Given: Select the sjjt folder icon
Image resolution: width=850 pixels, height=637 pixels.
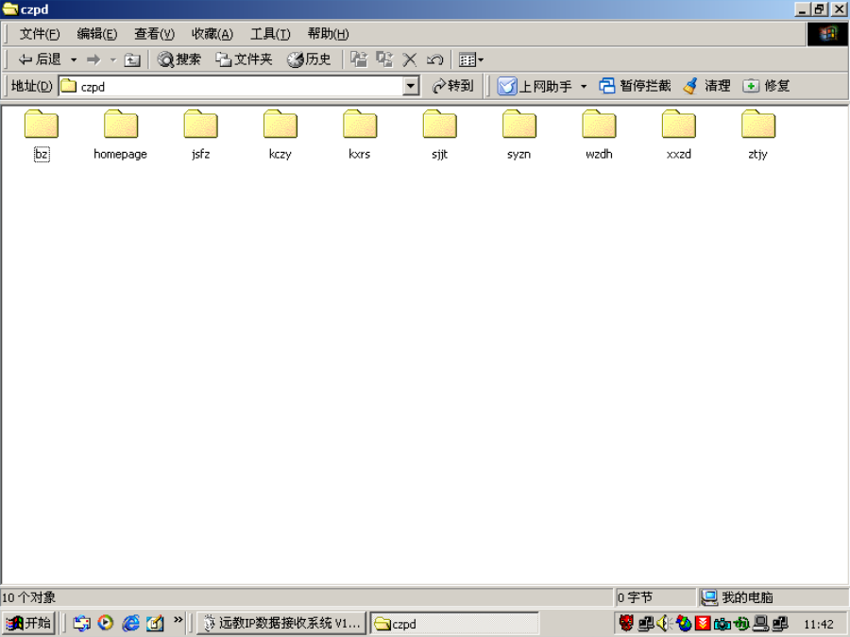Looking at the screenshot, I should (439, 126).
